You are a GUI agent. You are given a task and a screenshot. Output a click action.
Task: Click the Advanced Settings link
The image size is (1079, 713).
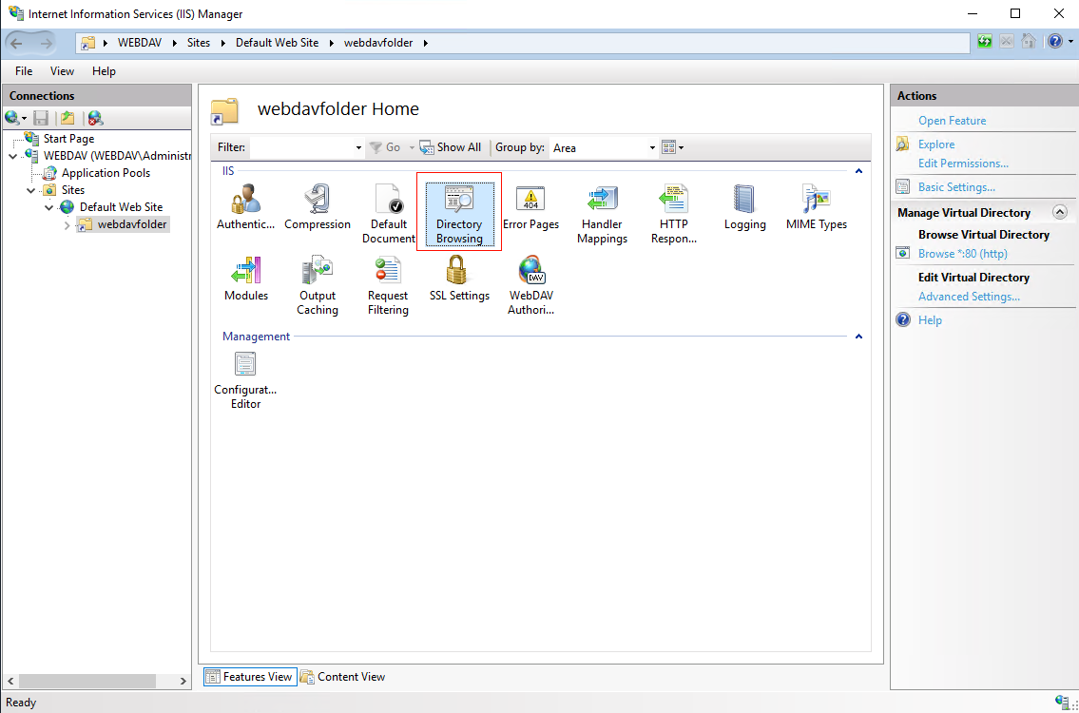coord(968,297)
